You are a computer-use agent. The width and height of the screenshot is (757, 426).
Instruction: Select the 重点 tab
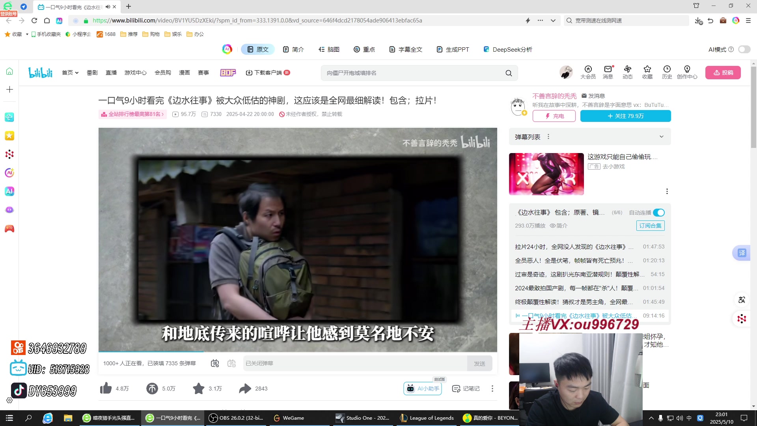point(364,49)
